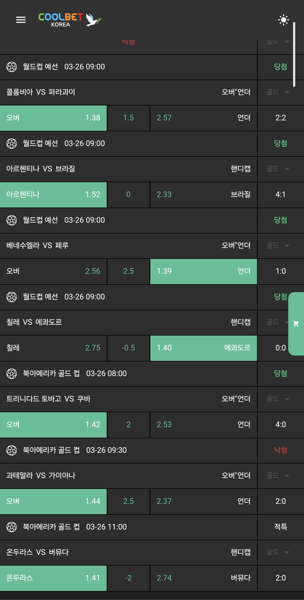Screen dimensions: 304x600
Task: Click the 낙첨 status on 과테말라 match
Action: pyautogui.click(x=281, y=450)
